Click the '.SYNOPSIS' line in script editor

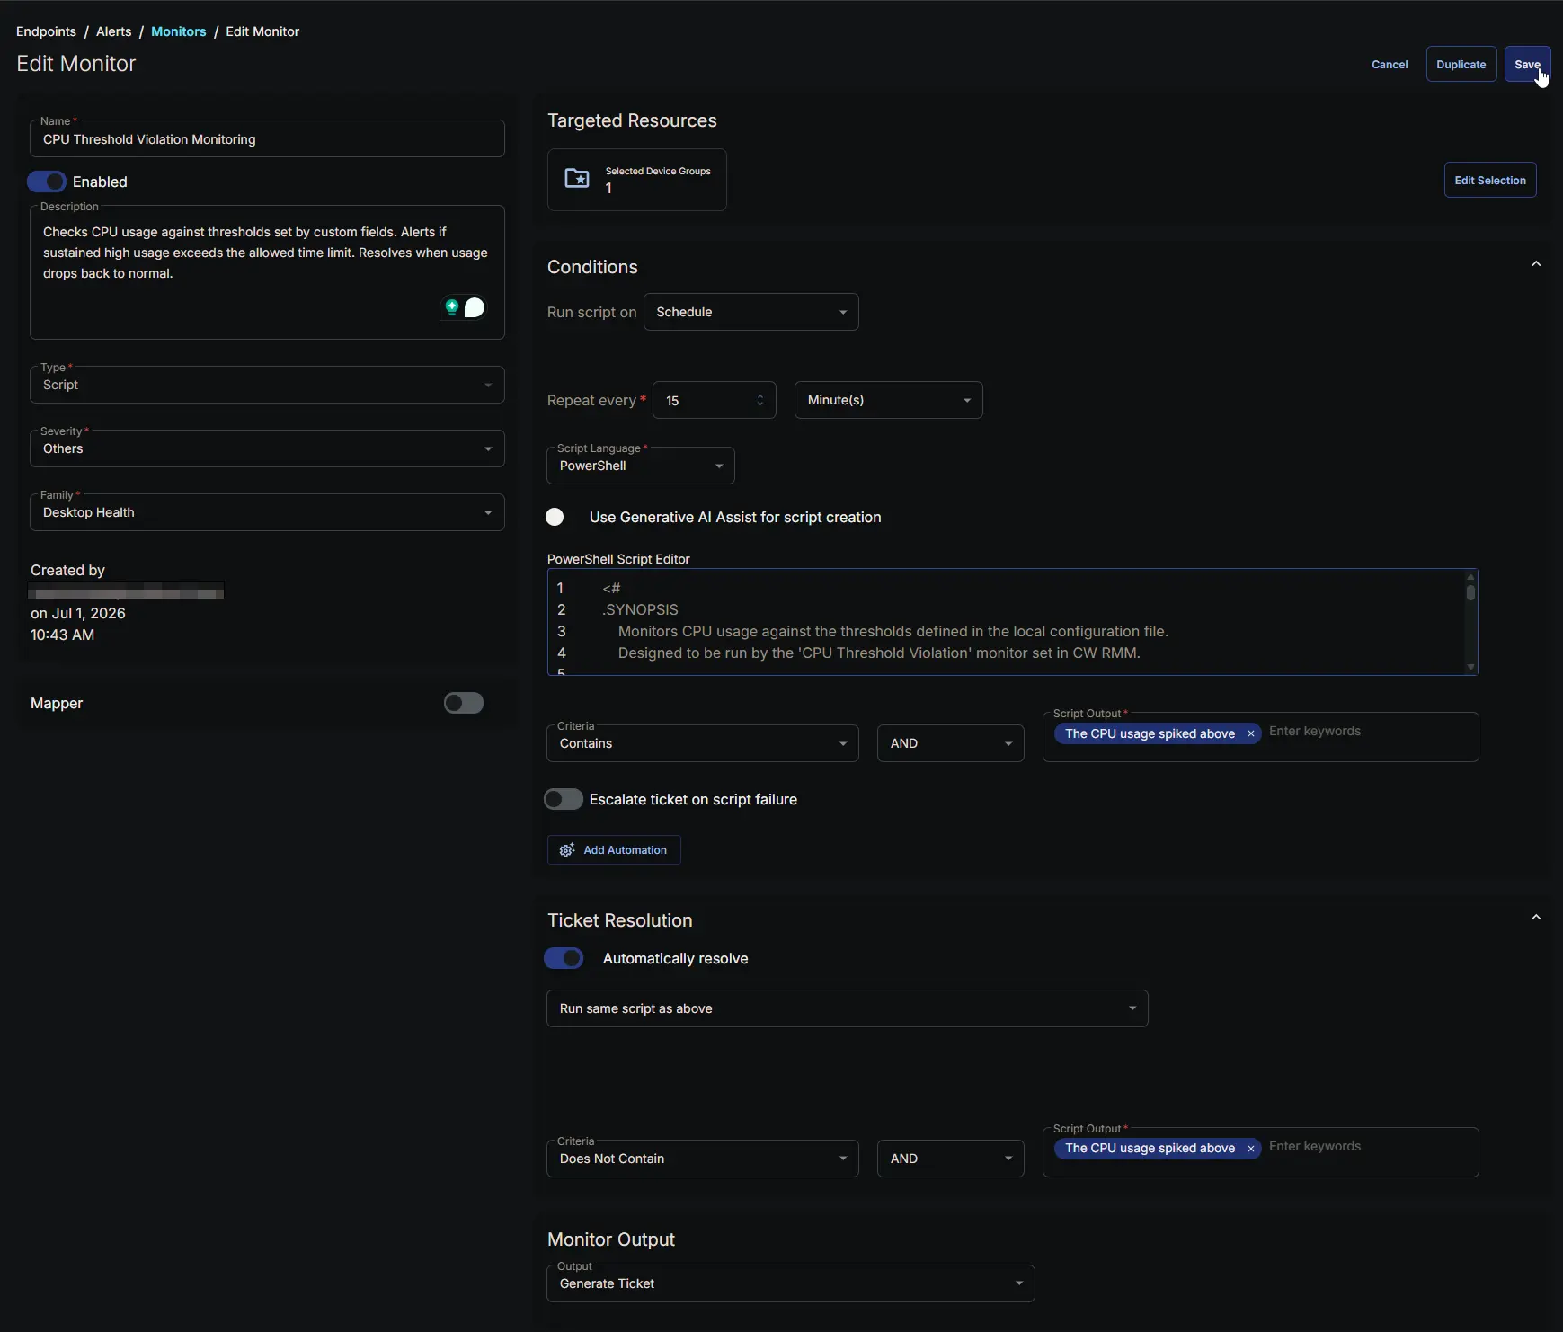640,610
